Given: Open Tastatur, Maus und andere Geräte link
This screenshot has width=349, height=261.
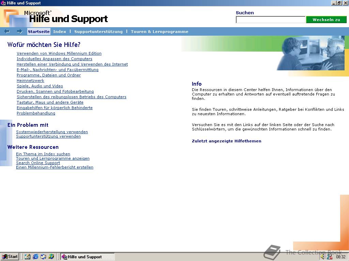Looking at the screenshot, I should point(50,102).
